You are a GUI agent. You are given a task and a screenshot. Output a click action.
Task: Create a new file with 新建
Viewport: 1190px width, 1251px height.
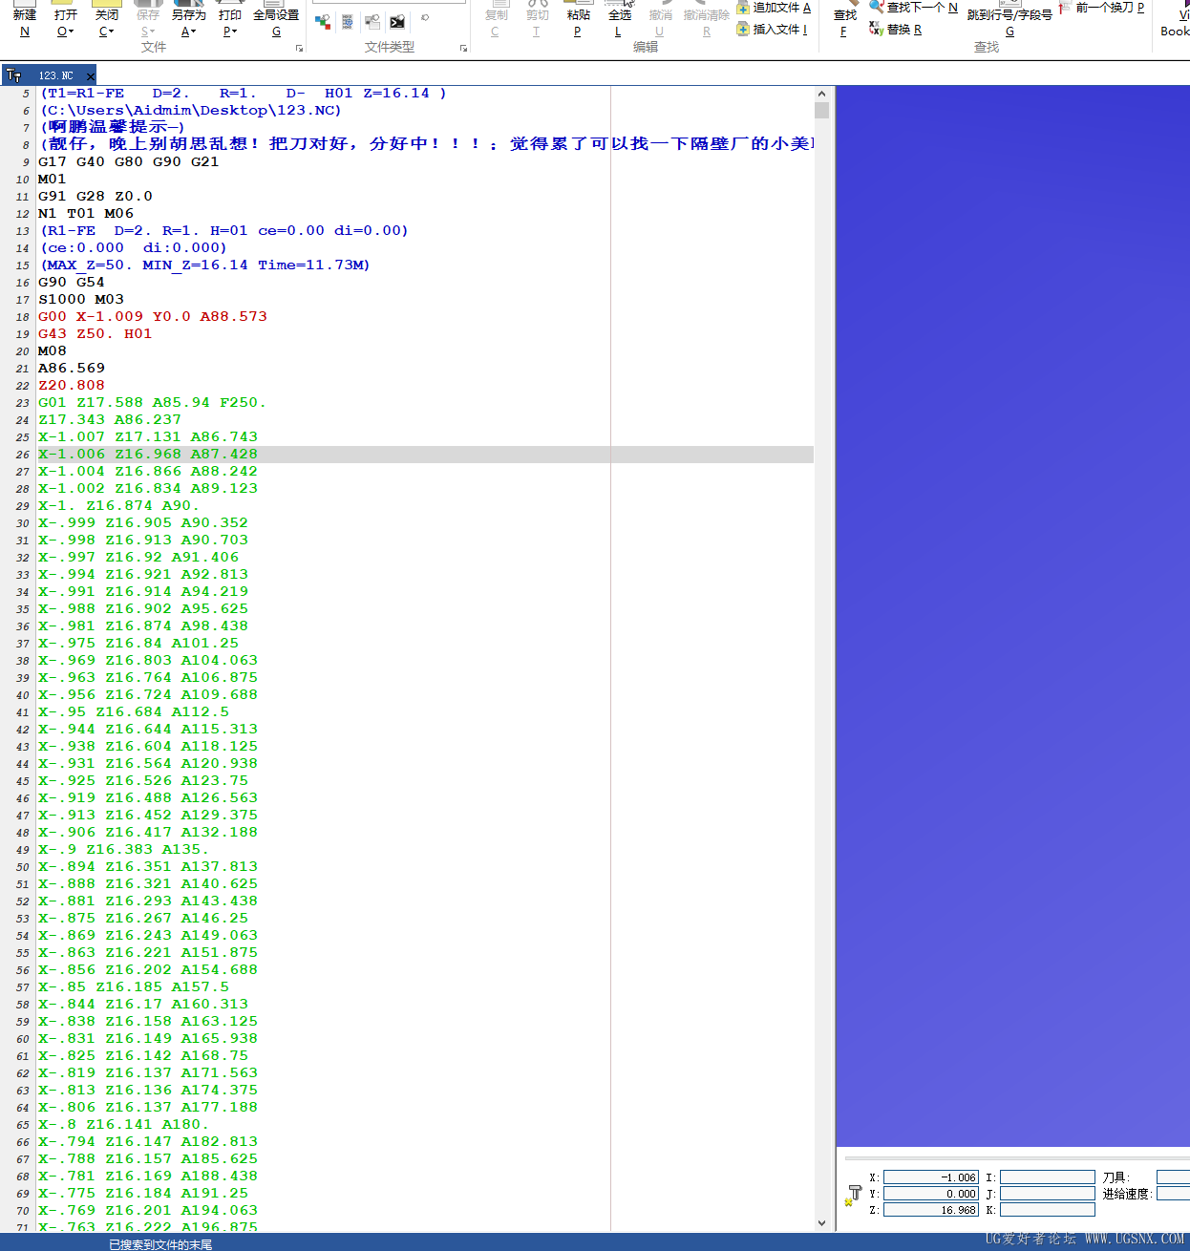tap(24, 14)
